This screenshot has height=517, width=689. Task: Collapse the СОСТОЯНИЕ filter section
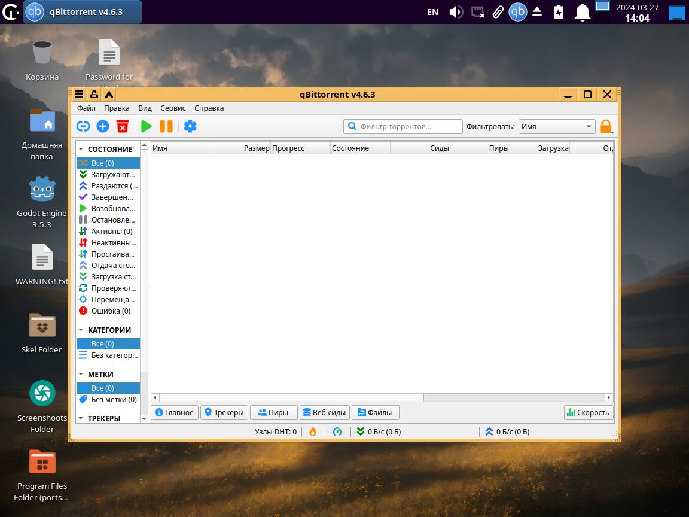[x=81, y=149]
